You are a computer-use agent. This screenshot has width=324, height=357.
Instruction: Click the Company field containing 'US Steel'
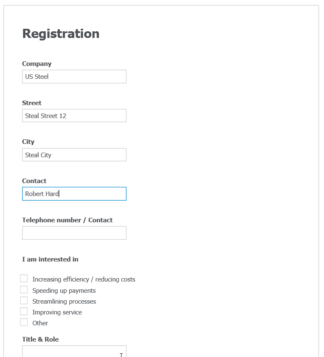coord(74,76)
